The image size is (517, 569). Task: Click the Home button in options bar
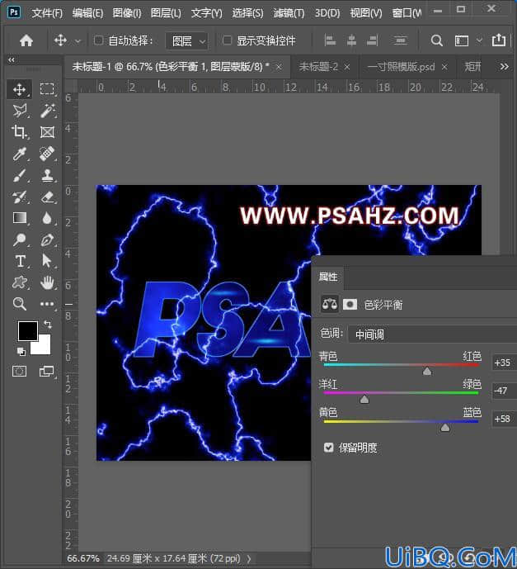tap(26, 40)
